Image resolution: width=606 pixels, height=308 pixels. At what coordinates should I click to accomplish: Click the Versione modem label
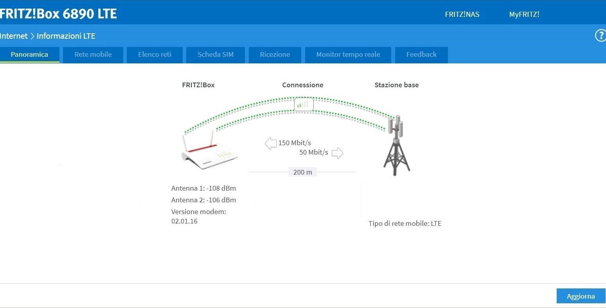click(199, 212)
